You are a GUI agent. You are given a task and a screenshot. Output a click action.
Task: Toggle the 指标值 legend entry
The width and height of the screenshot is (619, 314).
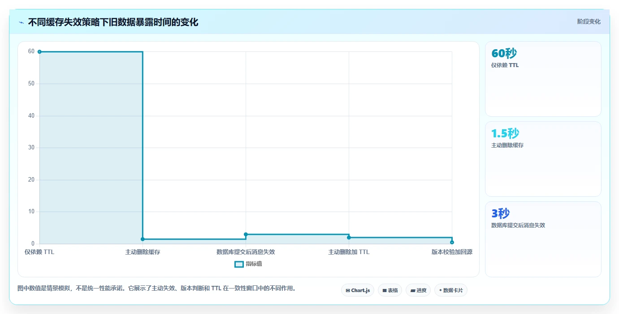click(248, 264)
